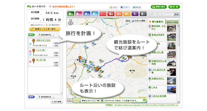Click the 携帯に送る send to mobile button
Image resolution: width=207 pixels, height=111 pixels.
pyautogui.click(x=159, y=7)
